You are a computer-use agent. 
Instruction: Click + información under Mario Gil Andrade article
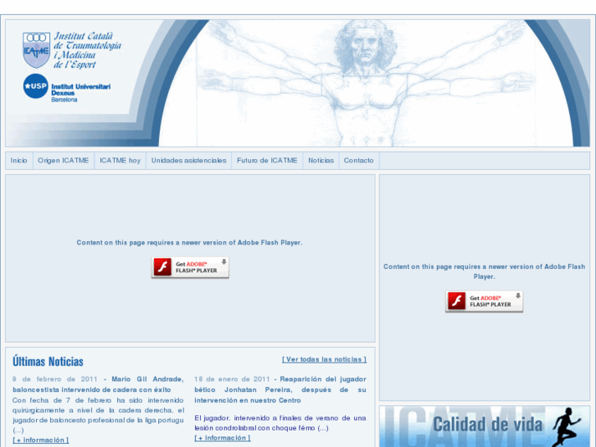41,440
